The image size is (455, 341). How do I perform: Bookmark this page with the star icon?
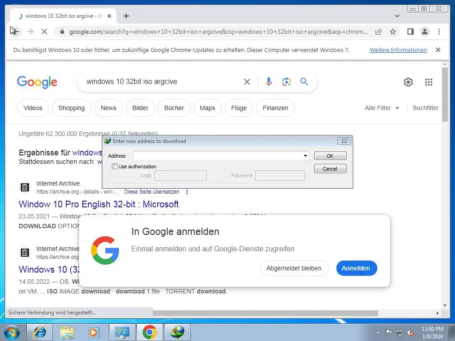click(x=393, y=32)
